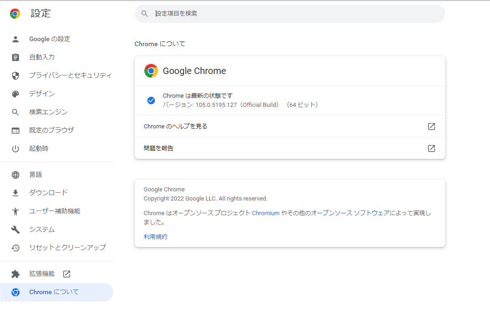Click the 設定 page title
This screenshot has width=490, height=322.
click(41, 13)
